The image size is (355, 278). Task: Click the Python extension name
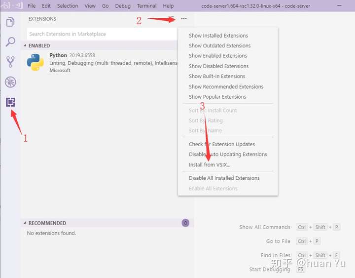pos(58,55)
